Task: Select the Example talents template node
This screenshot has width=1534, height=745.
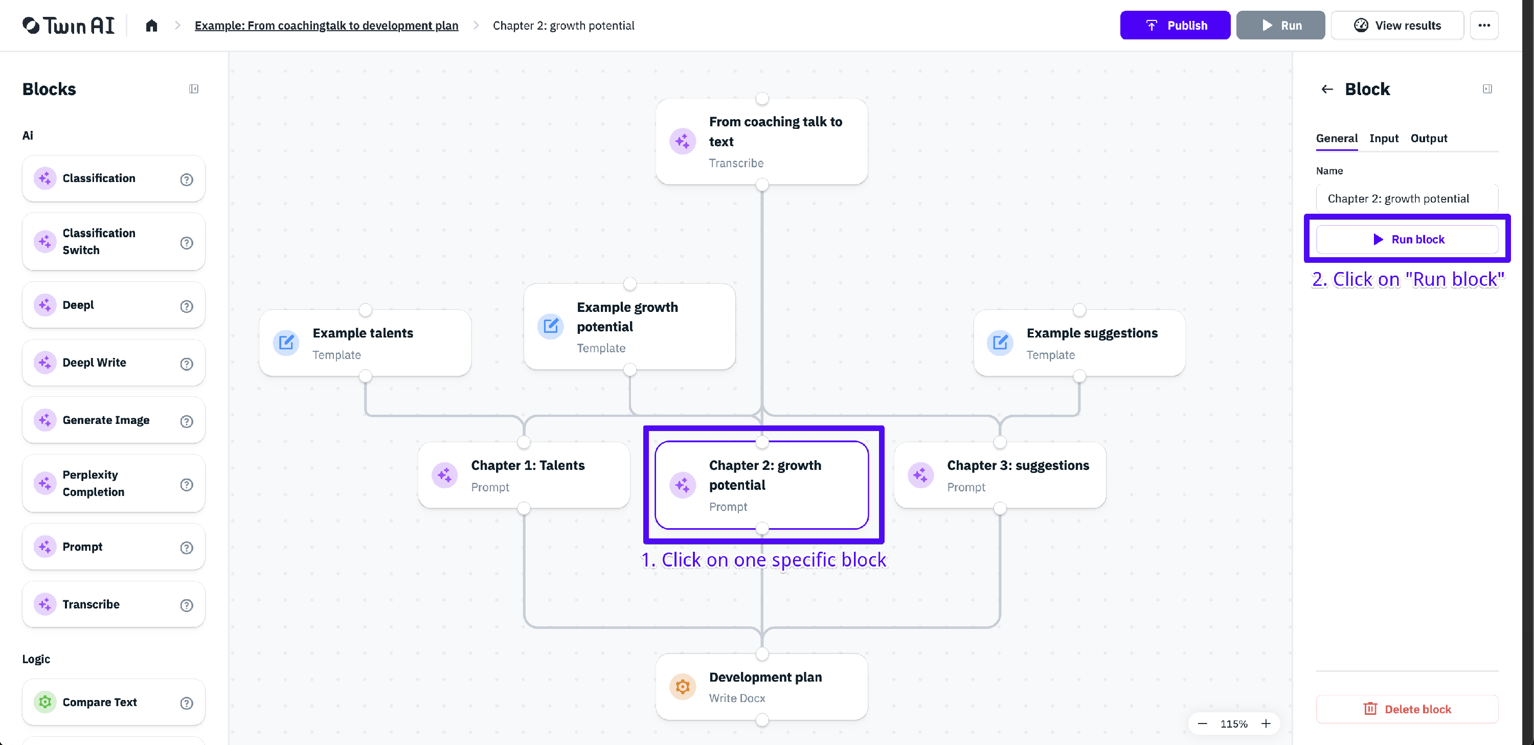Action: point(365,343)
